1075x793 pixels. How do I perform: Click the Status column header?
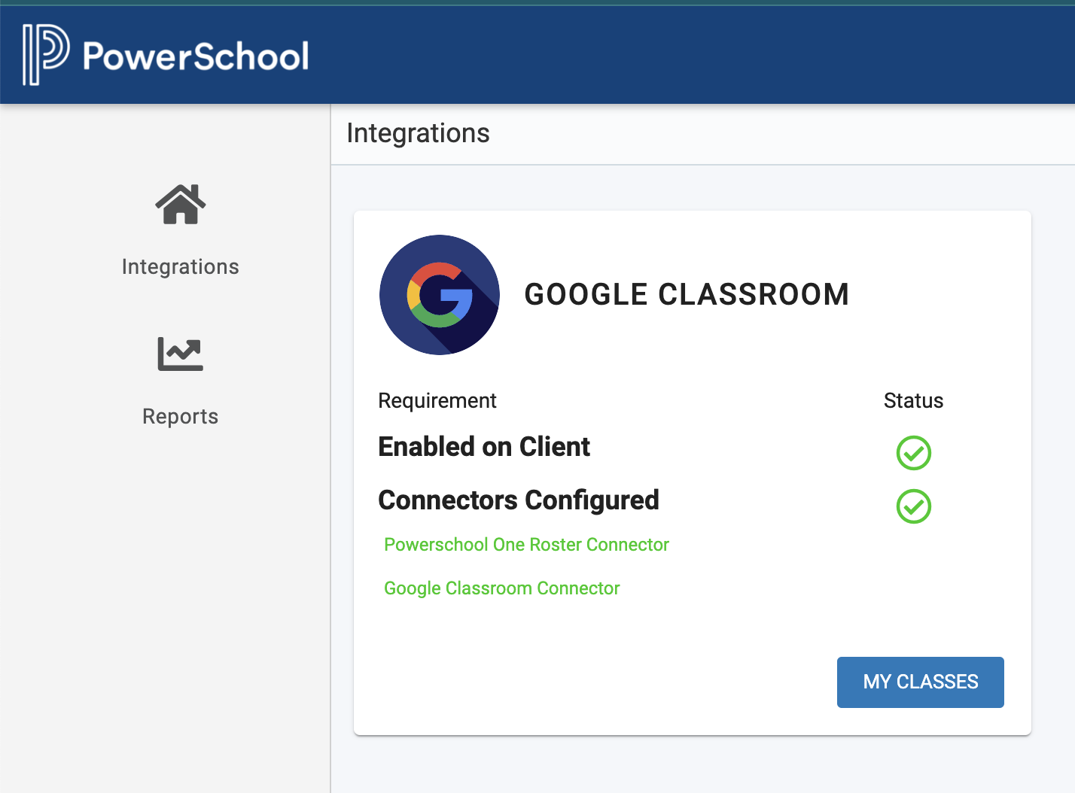[x=913, y=401]
